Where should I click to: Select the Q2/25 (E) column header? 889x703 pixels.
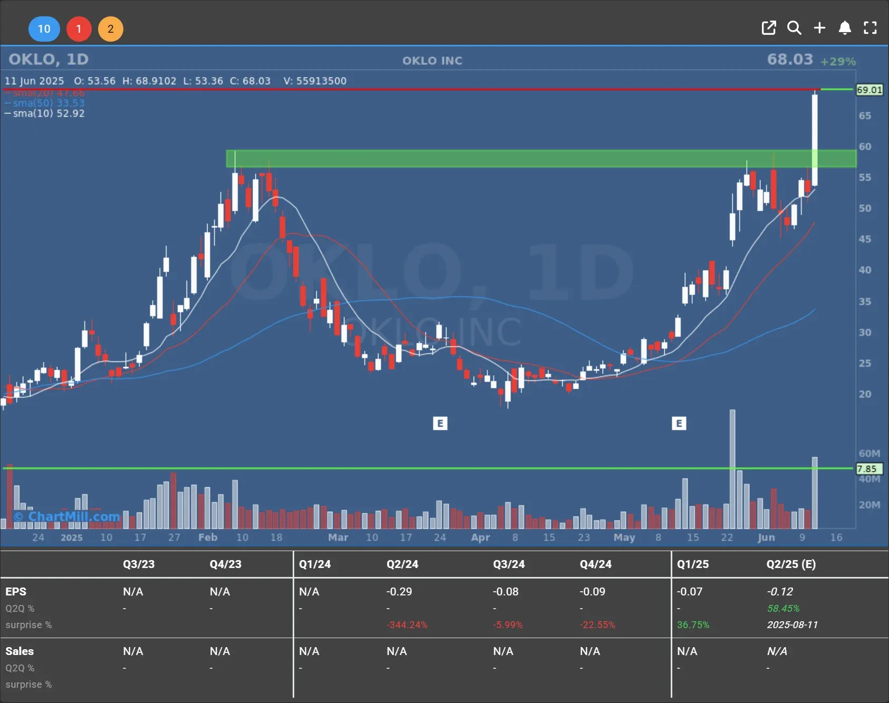790,564
